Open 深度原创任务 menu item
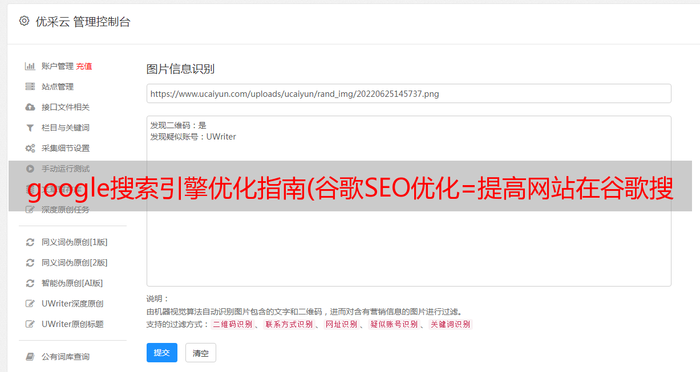This screenshot has width=700, height=372. click(66, 210)
